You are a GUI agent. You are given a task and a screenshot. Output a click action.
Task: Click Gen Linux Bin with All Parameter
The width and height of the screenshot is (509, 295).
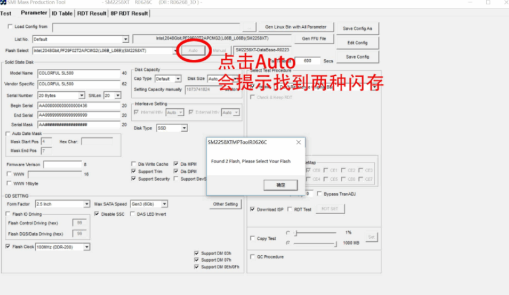(x=296, y=27)
